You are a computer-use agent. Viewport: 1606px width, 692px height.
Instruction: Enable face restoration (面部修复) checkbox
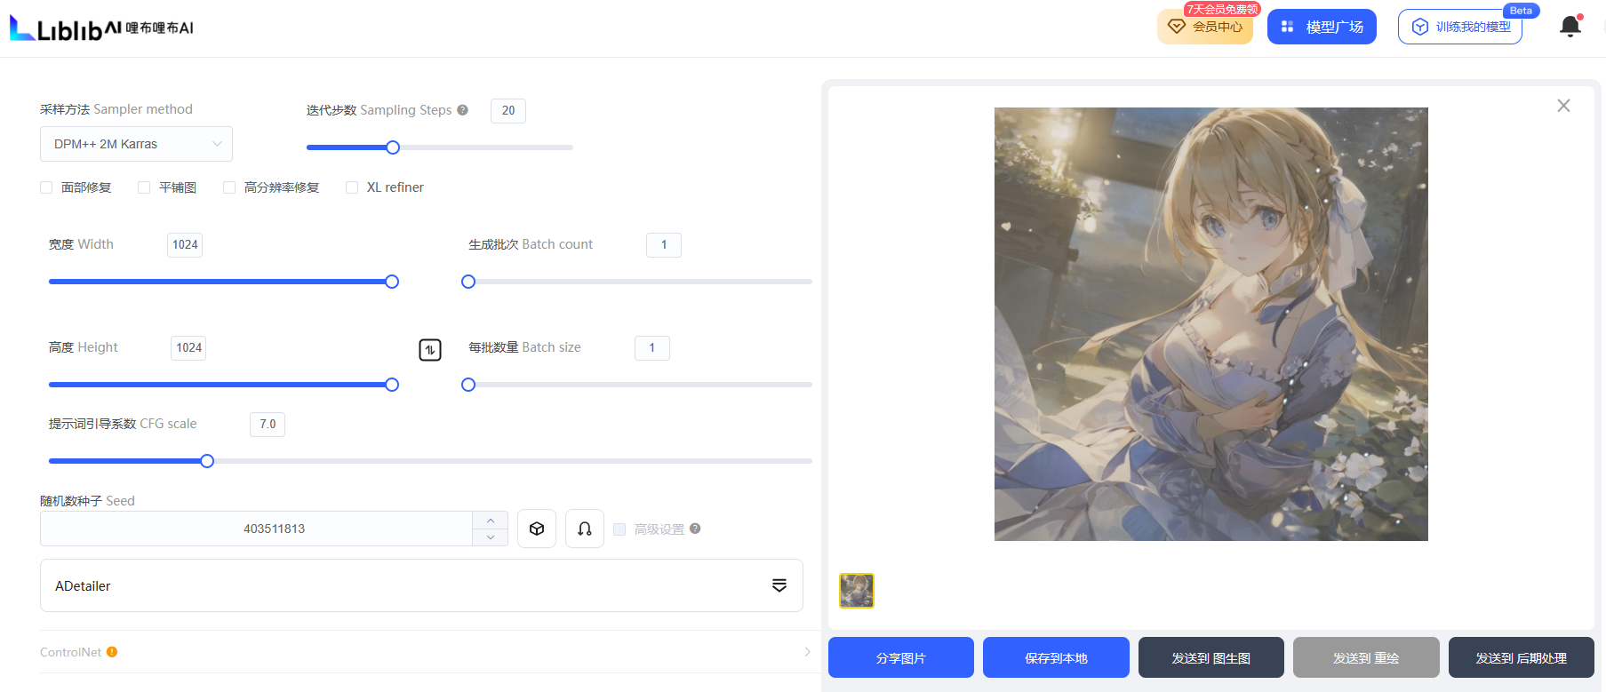tap(46, 187)
